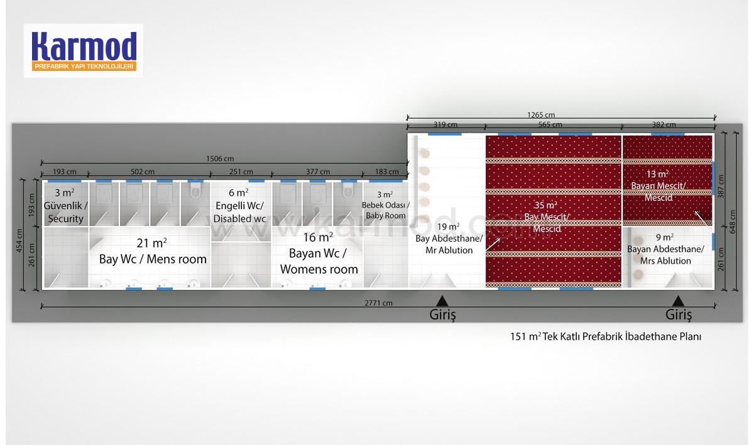
Task: Click the right Giriş entrance arrow
Action: pyautogui.click(x=678, y=300)
